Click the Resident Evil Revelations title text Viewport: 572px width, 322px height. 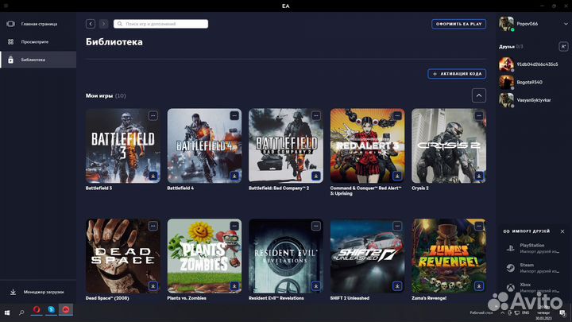pos(276,298)
